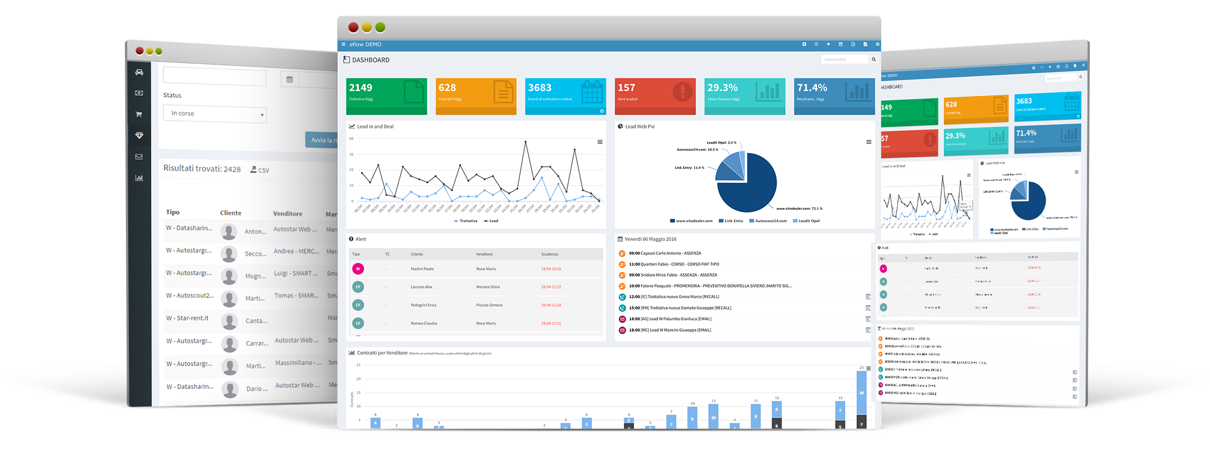Image resolution: width=1210 pixels, height=461 pixels.
Task: Click the Avvia la ricerca button
Action: [322, 140]
